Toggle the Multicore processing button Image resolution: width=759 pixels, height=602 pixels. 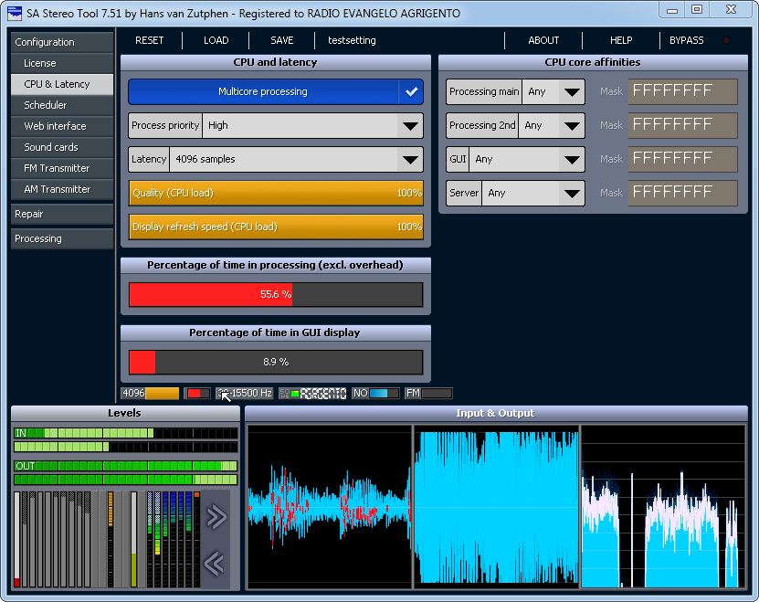(x=276, y=91)
